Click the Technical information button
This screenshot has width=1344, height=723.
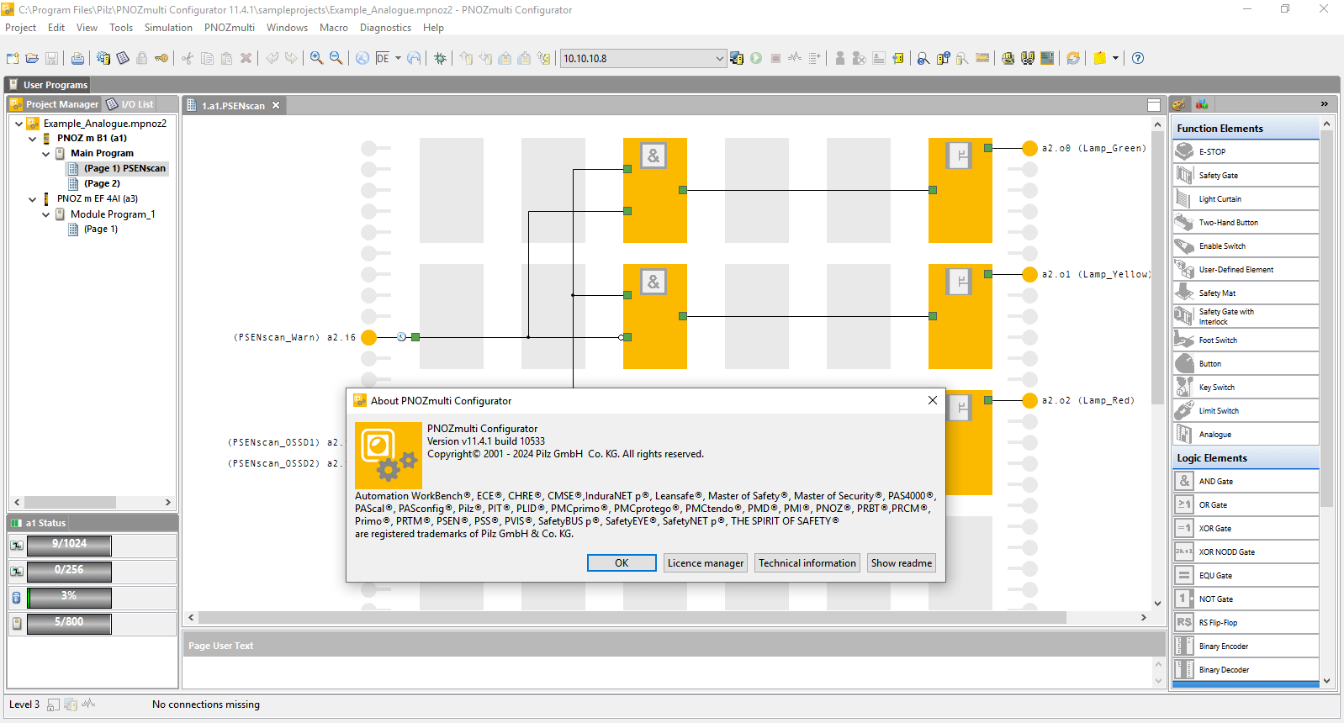[x=807, y=563]
